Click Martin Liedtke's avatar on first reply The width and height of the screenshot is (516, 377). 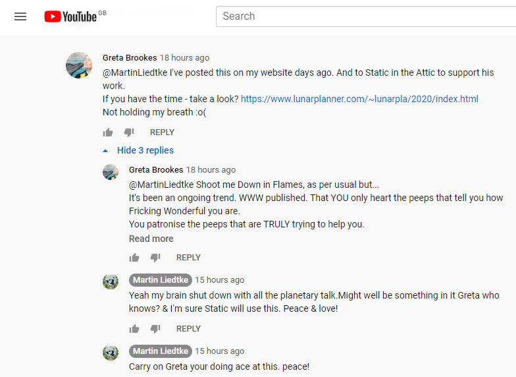(x=111, y=281)
